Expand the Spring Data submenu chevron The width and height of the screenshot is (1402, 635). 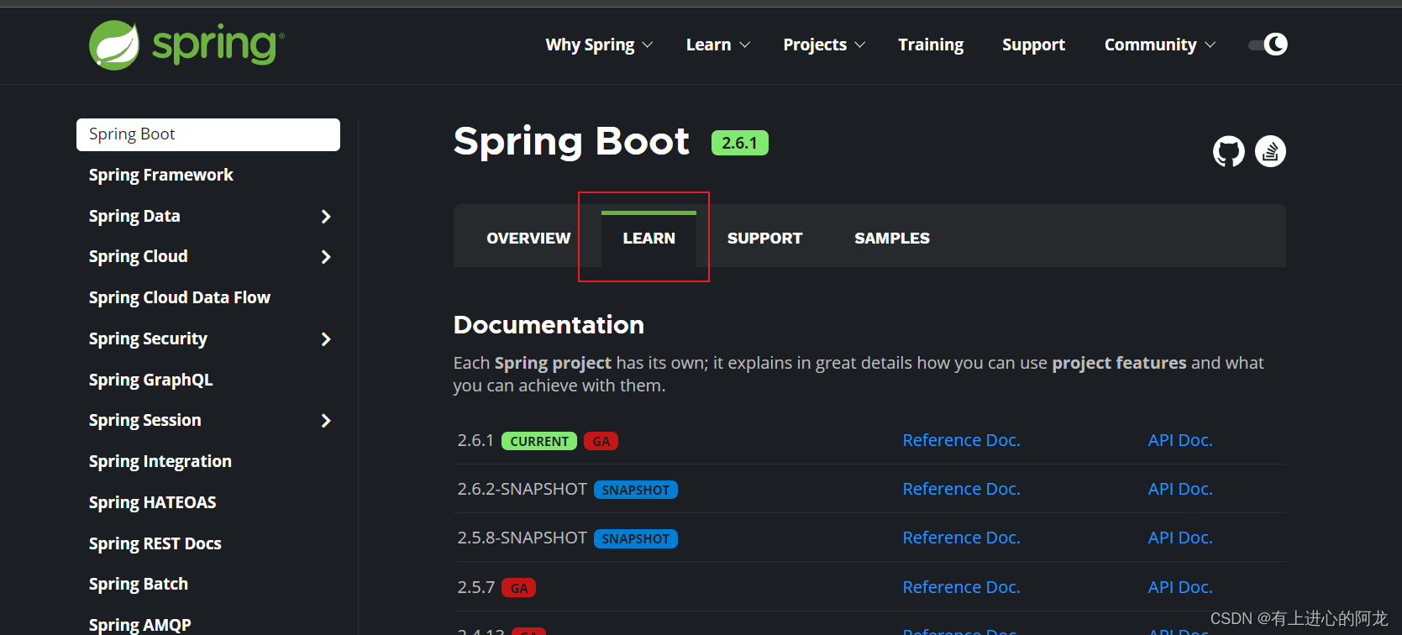point(326,217)
